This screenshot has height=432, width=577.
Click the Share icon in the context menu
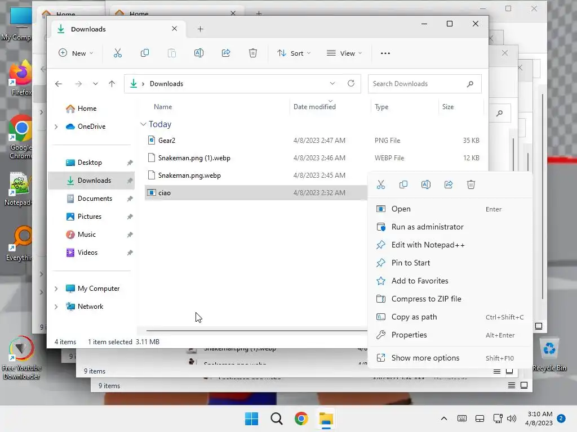(x=448, y=184)
